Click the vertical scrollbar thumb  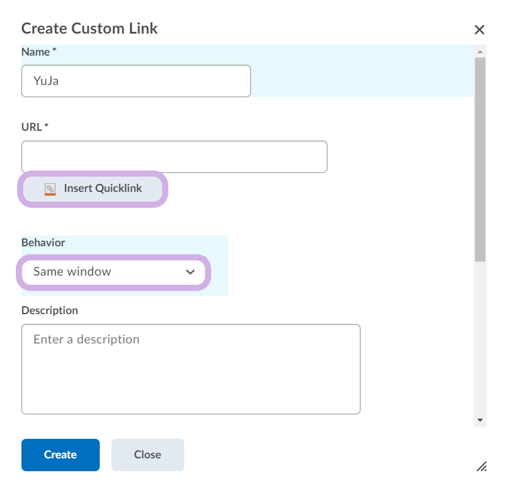(480, 159)
